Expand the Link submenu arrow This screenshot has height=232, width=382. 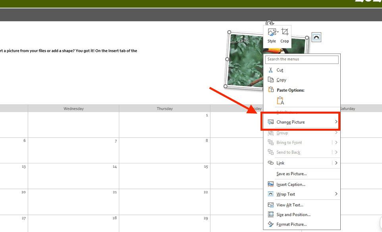click(336, 163)
